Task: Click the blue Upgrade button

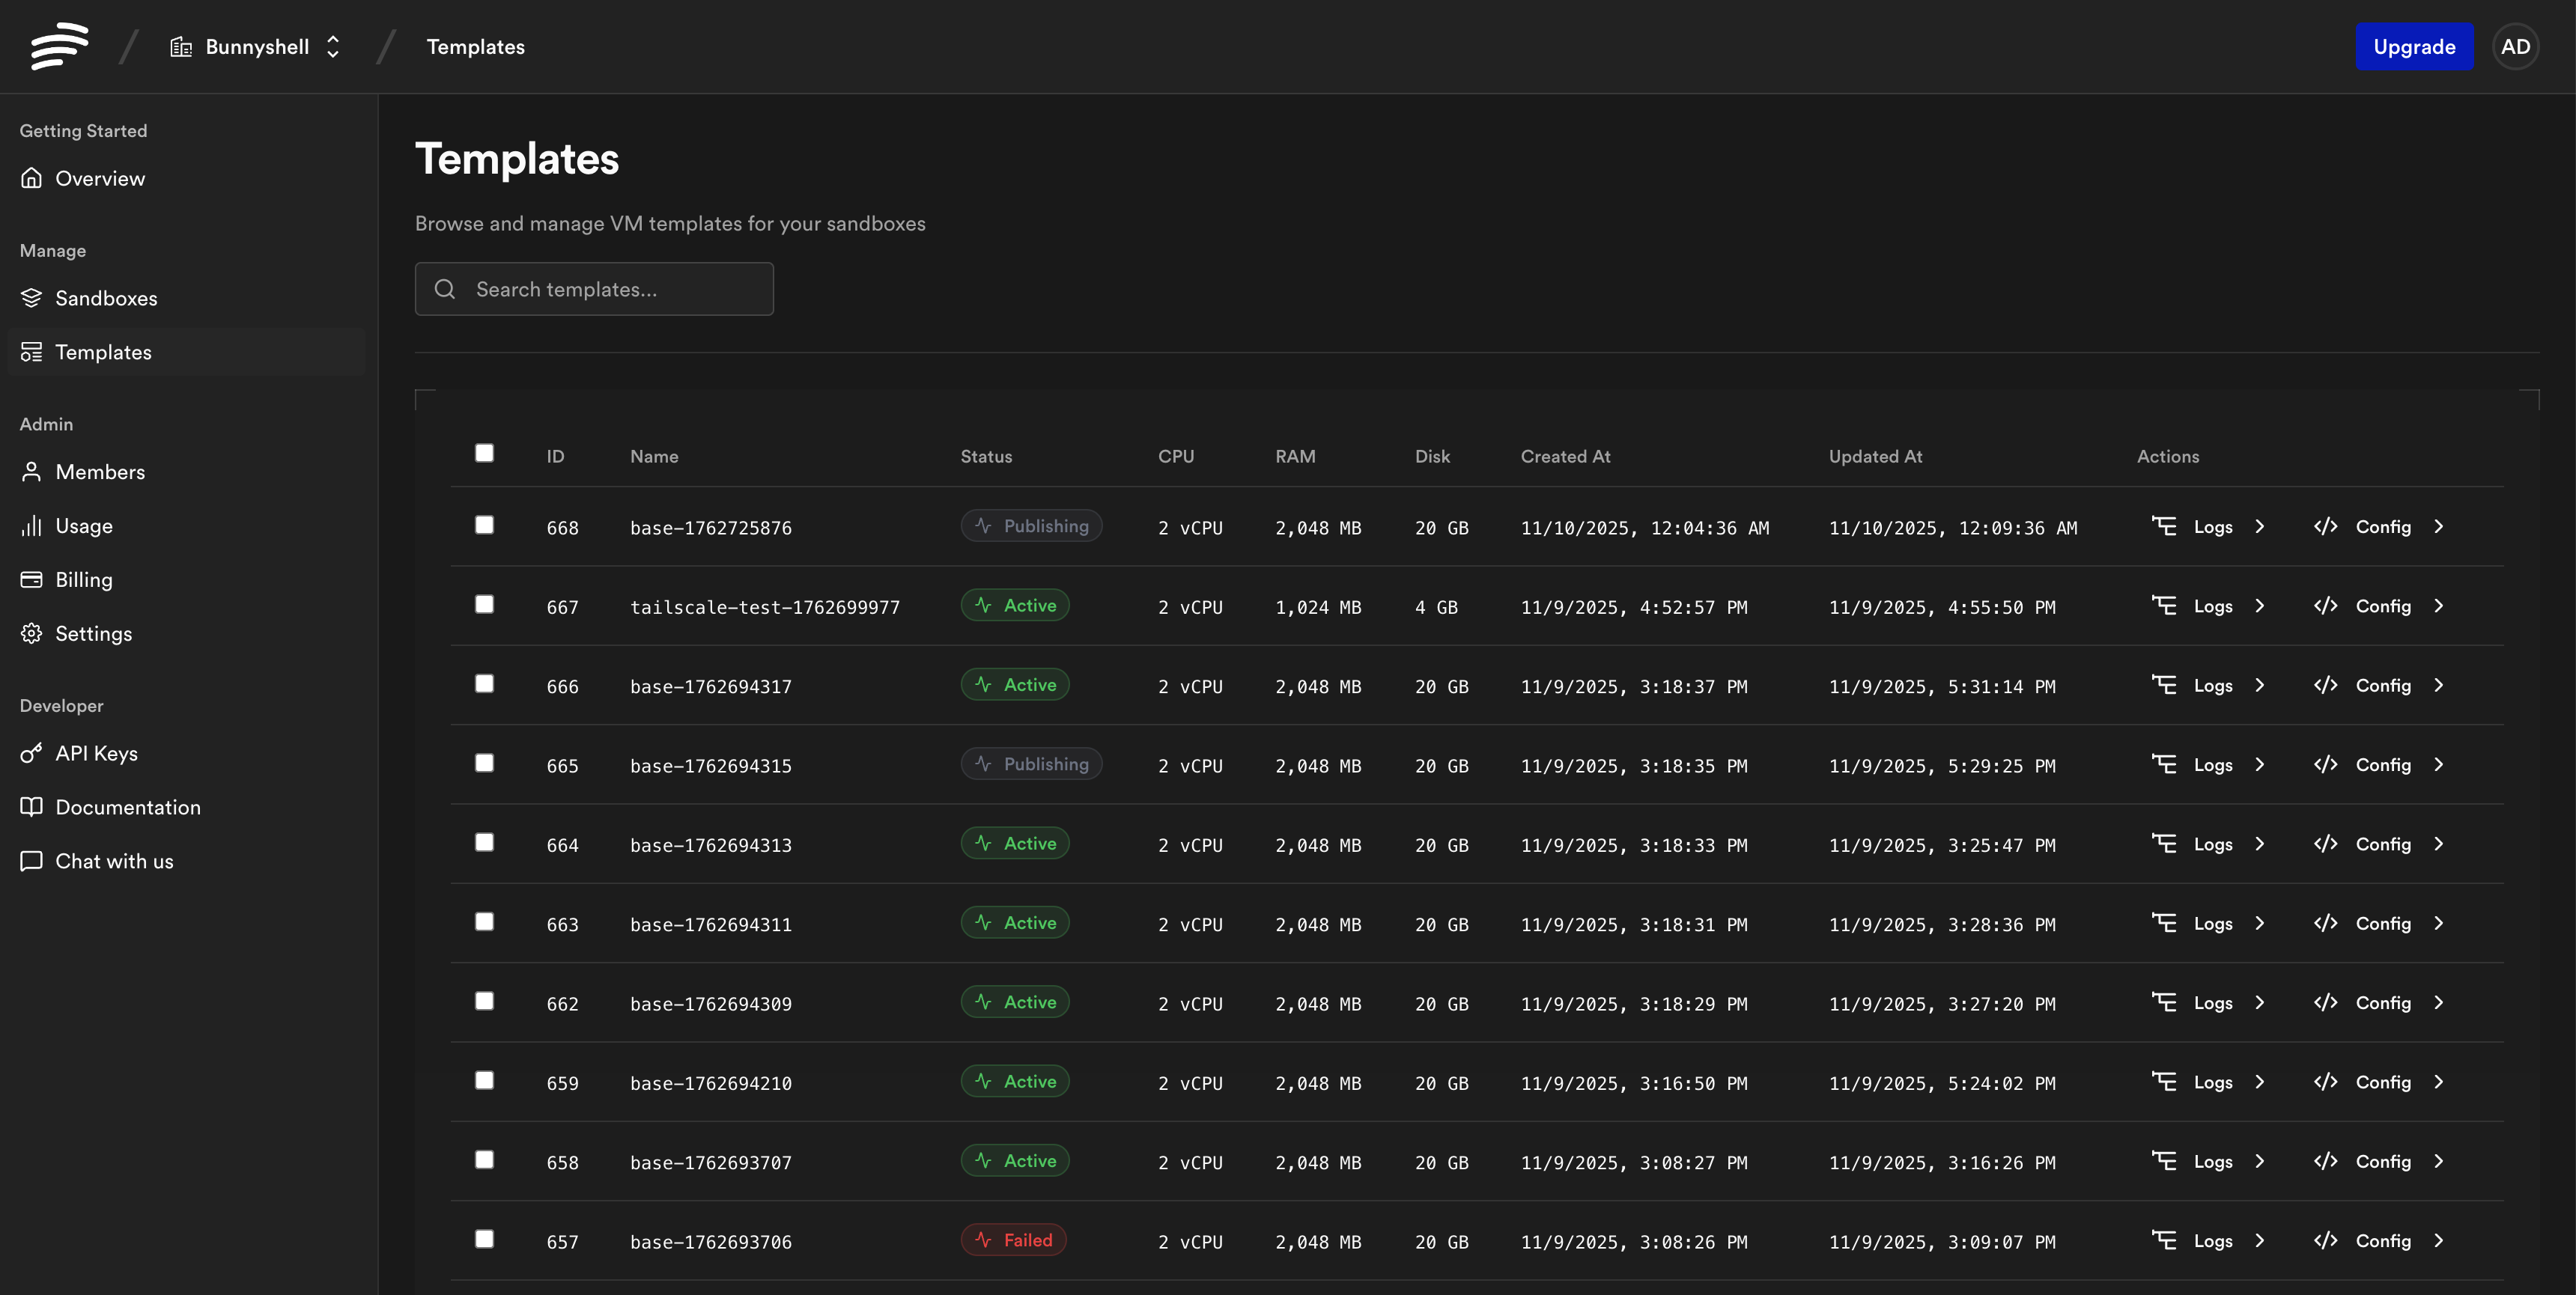Action: (x=2413, y=47)
